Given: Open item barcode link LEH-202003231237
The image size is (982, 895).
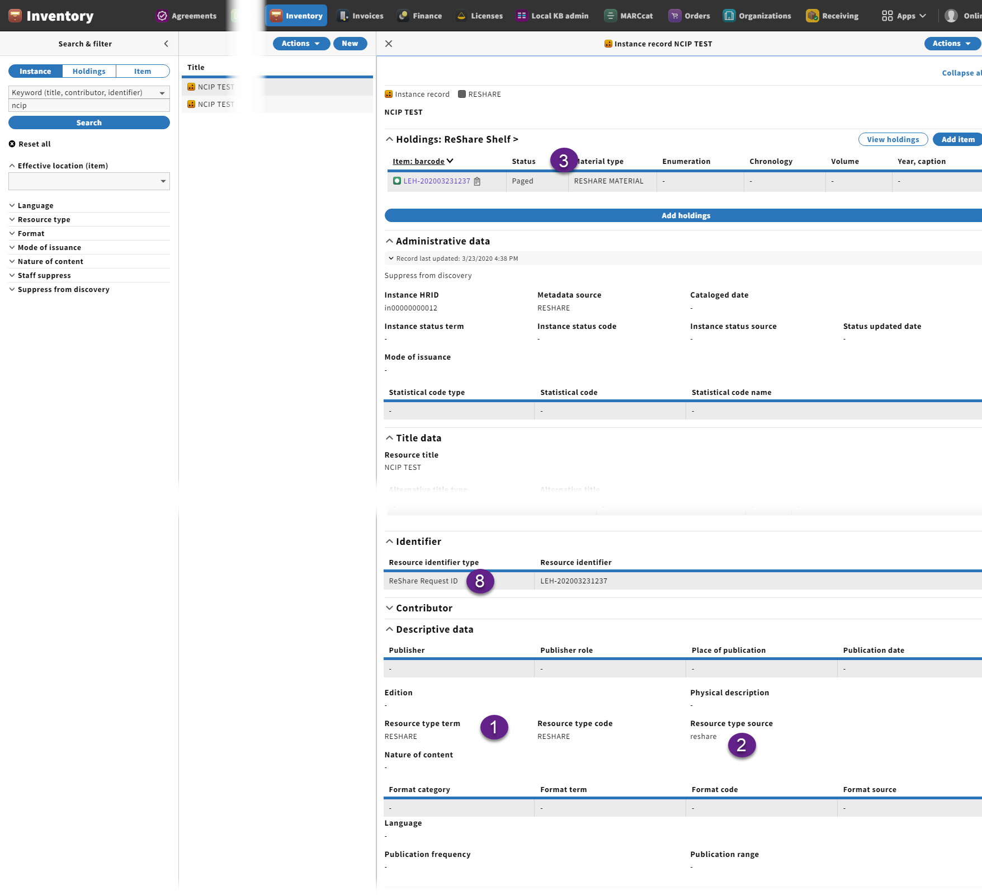Looking at the screenshot, I should 437,181.
